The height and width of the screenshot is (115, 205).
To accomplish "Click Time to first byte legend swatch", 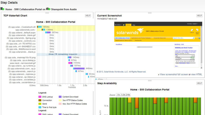I will (x=40, y=107).
